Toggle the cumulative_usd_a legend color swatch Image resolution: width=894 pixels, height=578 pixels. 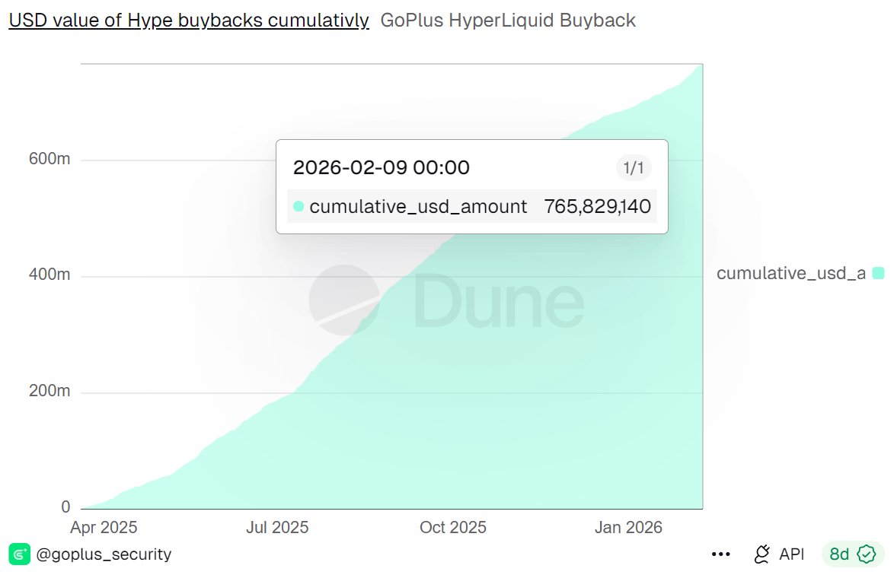[x=879, y=273]
